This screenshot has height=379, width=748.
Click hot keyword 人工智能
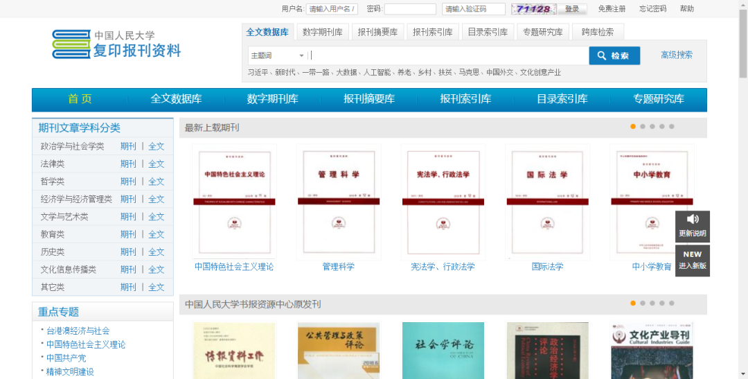click(x=377, y=73)
